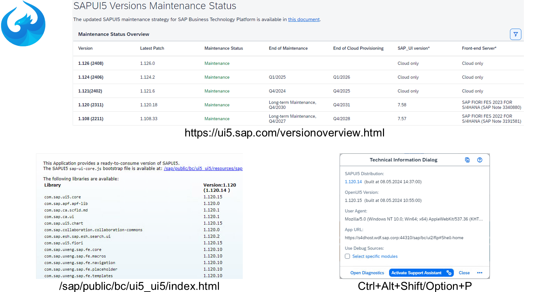Viewport: 538px width, 292px height.
Task: Click latest patch value 1.108.33
Action: 149,118
